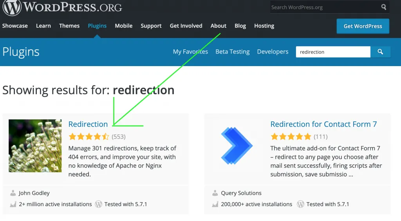
Task: Click the Redirection plugin star rating
Action: point(89,137)
